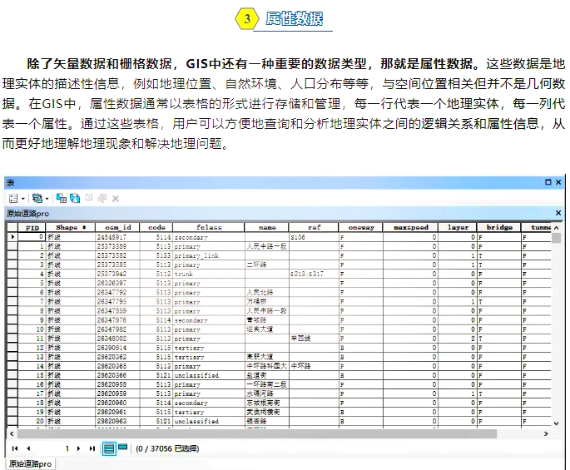Click the 属性数据 section heading
The height and width of the screenshot is (470, 570).
pos(294,18)
